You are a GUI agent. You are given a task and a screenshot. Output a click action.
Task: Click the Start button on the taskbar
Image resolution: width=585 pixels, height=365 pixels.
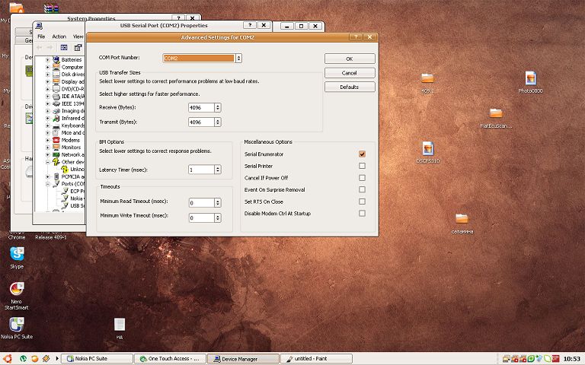coord(7,358)
